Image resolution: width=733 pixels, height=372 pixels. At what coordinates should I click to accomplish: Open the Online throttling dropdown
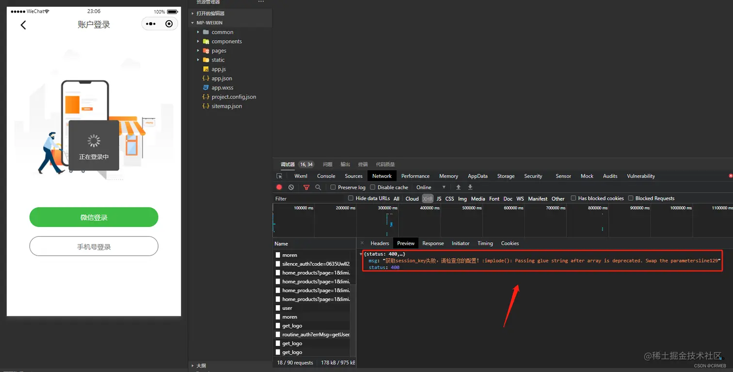(x=430, y=187)
